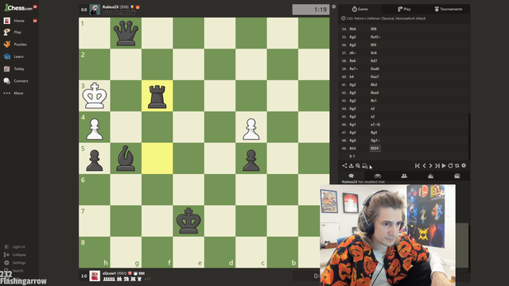Click the black queen on g1
This screenshot has width=509, height=286.
click(126, 33)
